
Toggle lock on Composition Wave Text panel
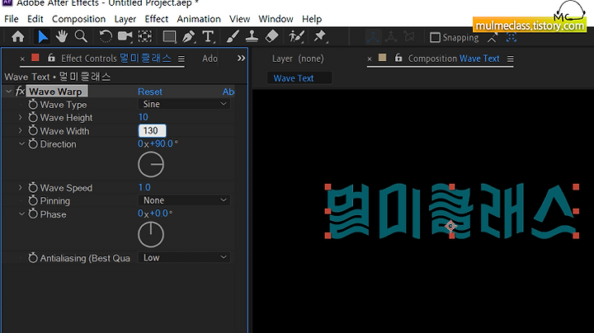pyautogui.click(x=398, y=58)
